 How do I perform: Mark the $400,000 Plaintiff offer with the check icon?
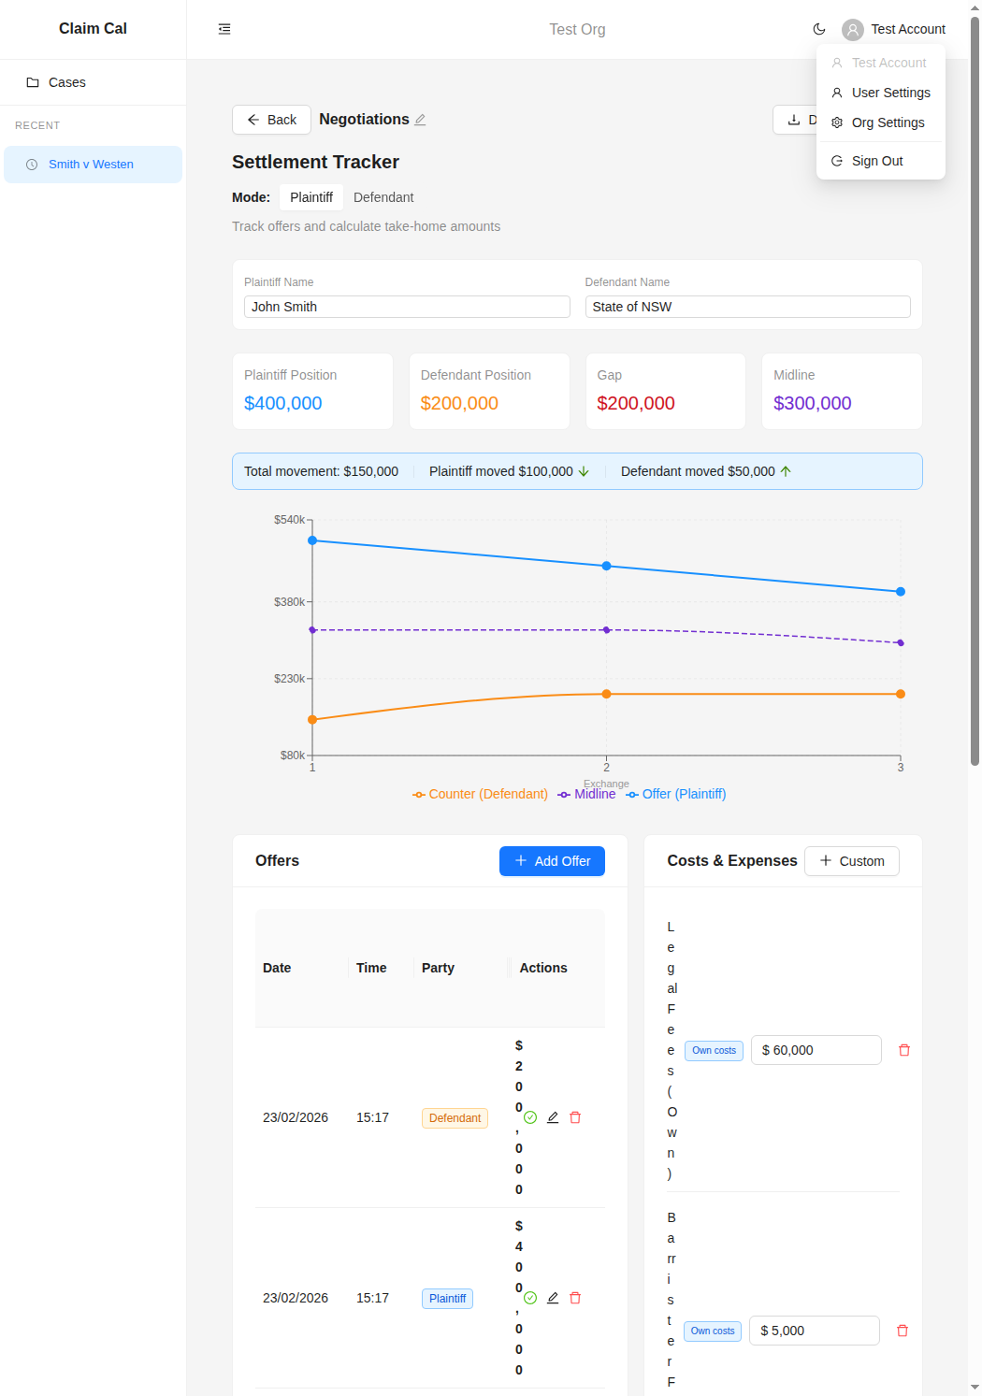(x=530, y=1298)
